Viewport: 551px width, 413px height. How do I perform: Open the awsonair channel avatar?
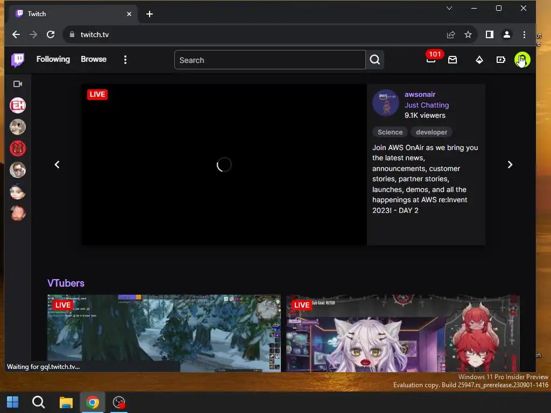pyautogui.click(x=385, y=103)
